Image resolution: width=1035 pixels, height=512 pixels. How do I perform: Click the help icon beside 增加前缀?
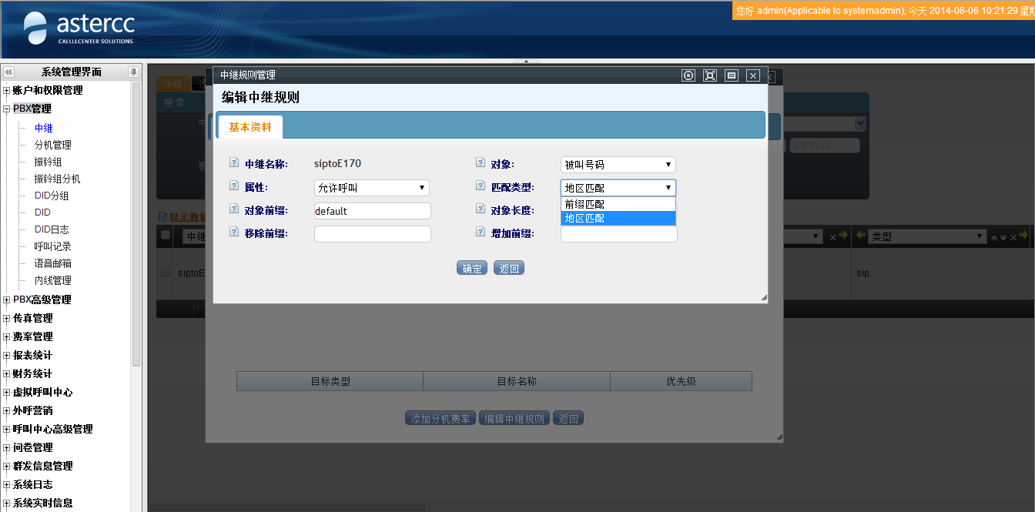click(x=481, y=233)
